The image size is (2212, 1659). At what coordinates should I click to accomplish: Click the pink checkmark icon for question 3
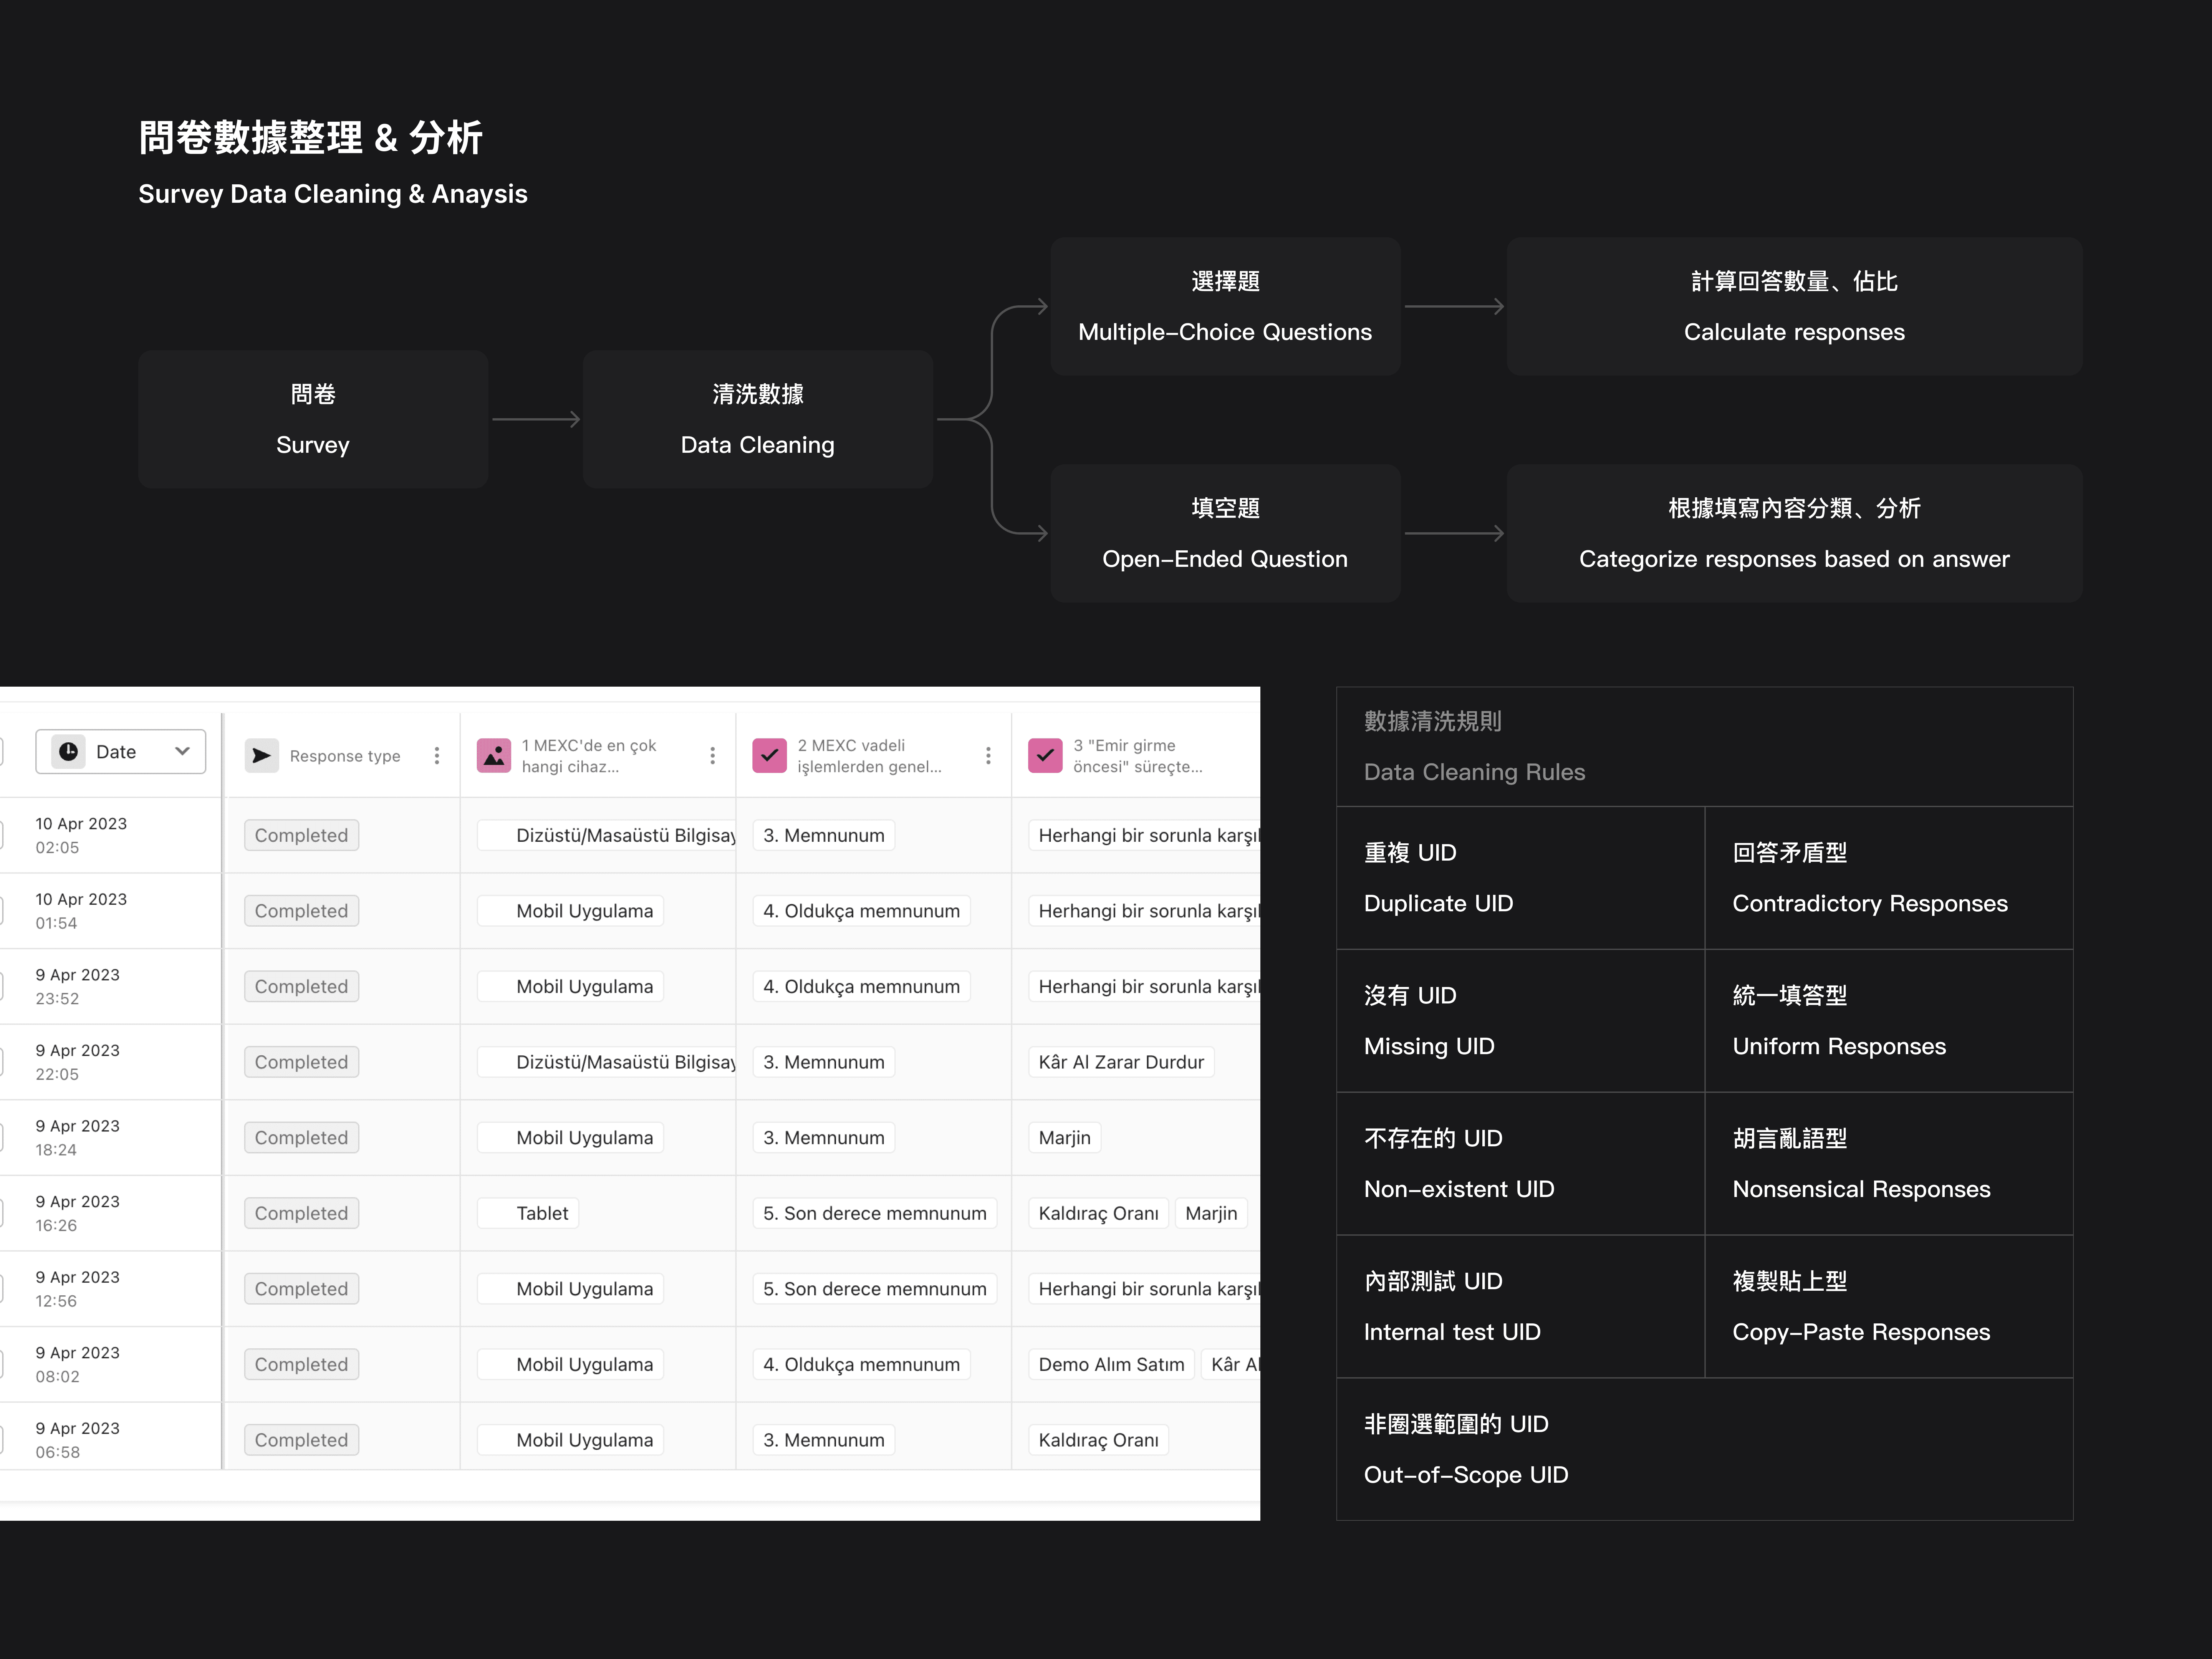(x=1045, y=756)
